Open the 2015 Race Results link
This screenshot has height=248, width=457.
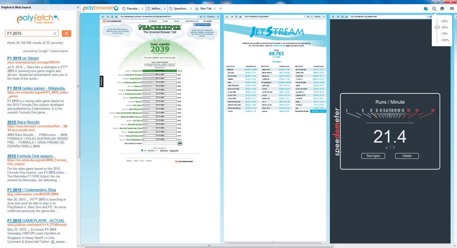23,122
